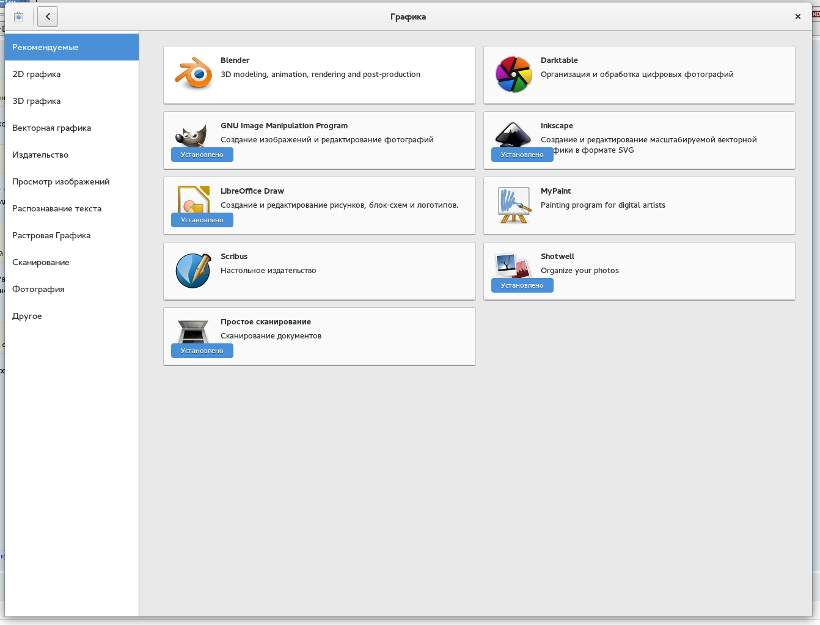Click 'Painting program for digital artists' text
Viewport: 820px width, 625px height.
click(603, 205)
